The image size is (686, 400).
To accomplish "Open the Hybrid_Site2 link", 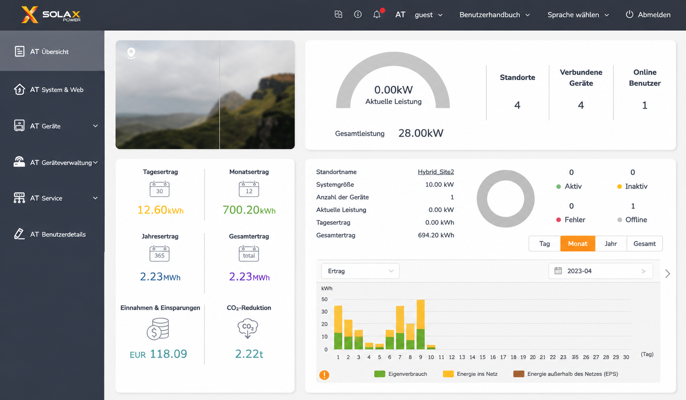I will tap(436, 172).
